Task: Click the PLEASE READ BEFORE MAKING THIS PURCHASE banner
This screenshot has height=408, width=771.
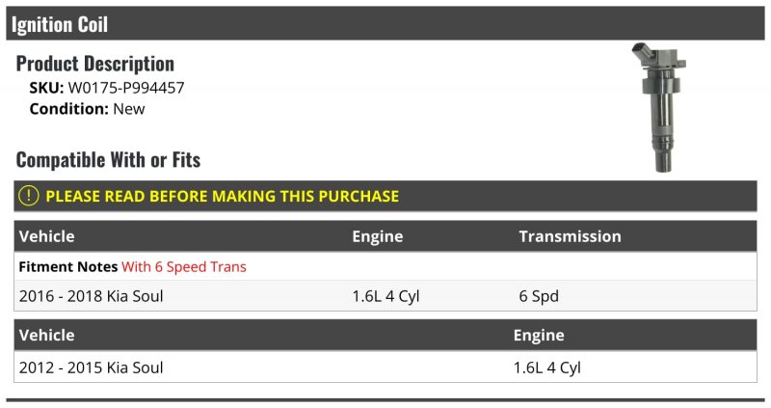Action: coord(385,196)
